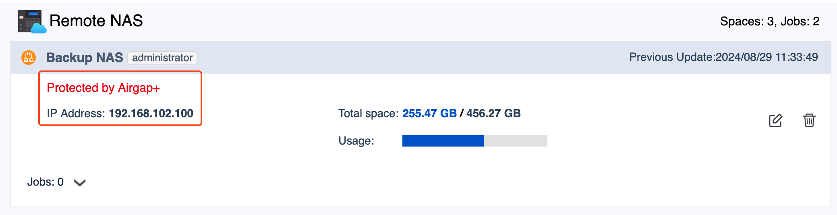Select the IP address 192.168.102.100
837x215 pixels.
(151, 114)
